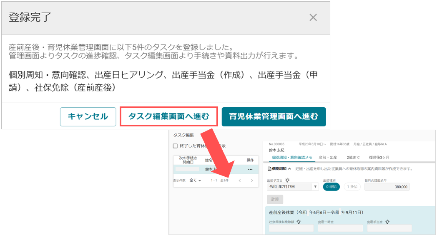Click 育児休業管理画面へ進む button
The height and width of the screenshot is (237, 437).
coord(274,117)
